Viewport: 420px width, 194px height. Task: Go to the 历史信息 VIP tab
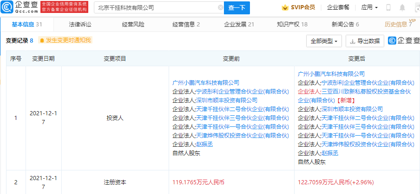(x=398, y=25)
